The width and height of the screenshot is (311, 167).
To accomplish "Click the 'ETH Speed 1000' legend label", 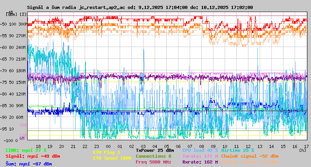I will [x=112, y=158].
